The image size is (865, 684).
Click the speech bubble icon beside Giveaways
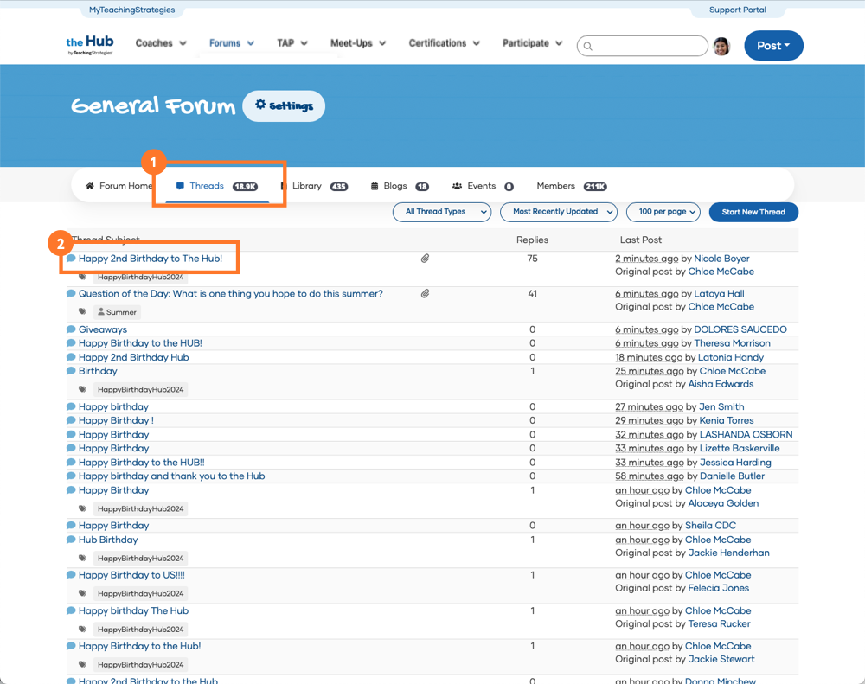click(71, 329)
